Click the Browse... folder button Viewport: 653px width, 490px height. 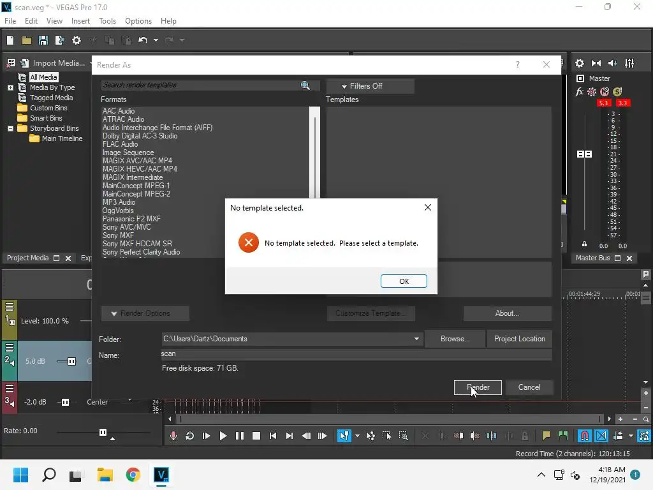tap(455, 339)
